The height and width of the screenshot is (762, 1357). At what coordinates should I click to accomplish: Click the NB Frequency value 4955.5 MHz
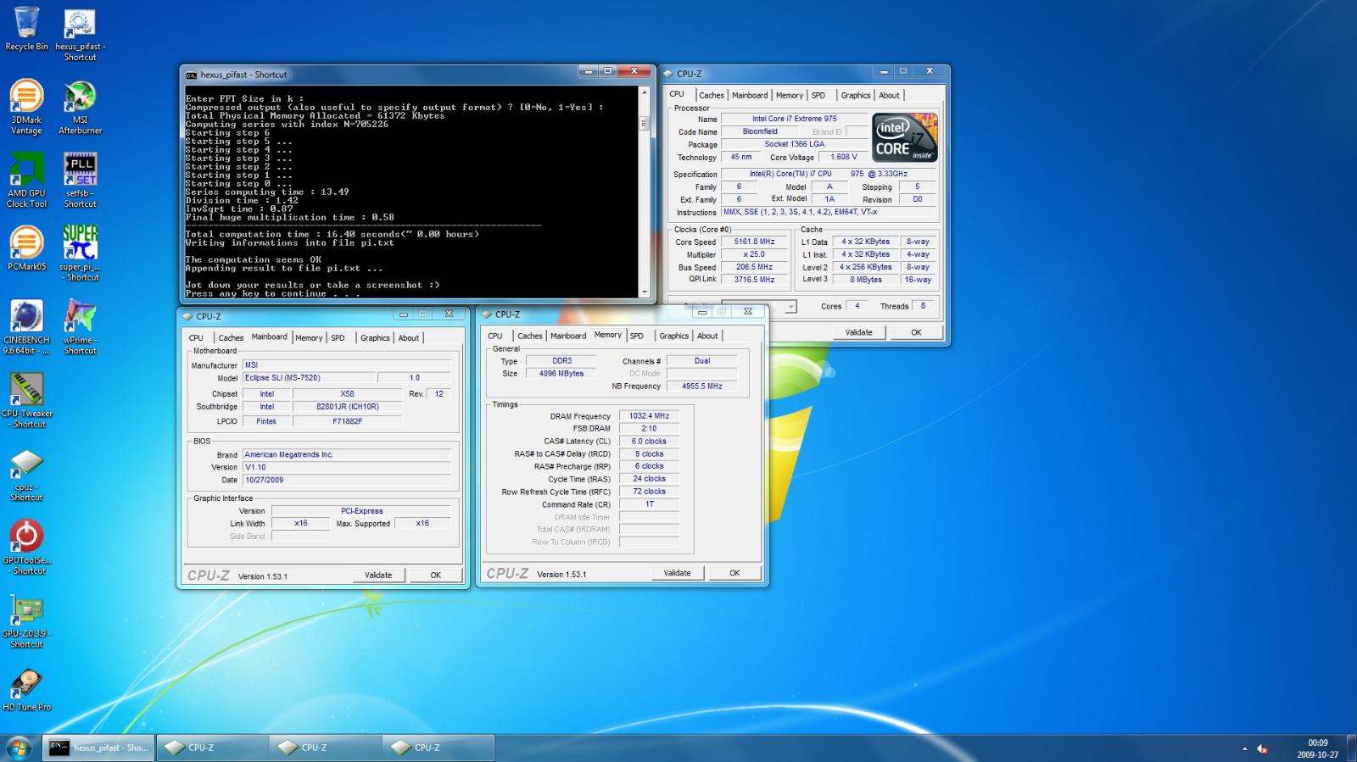point(702,386)
